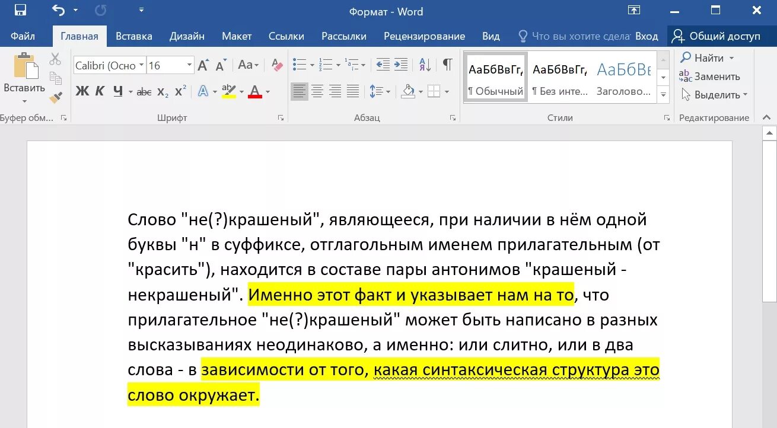
Task: Open the Рассылки tab
Action: (x=344, y=36)
